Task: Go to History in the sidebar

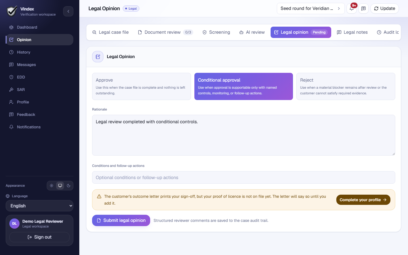Action: pyautogui.click(x=39, y=52)
